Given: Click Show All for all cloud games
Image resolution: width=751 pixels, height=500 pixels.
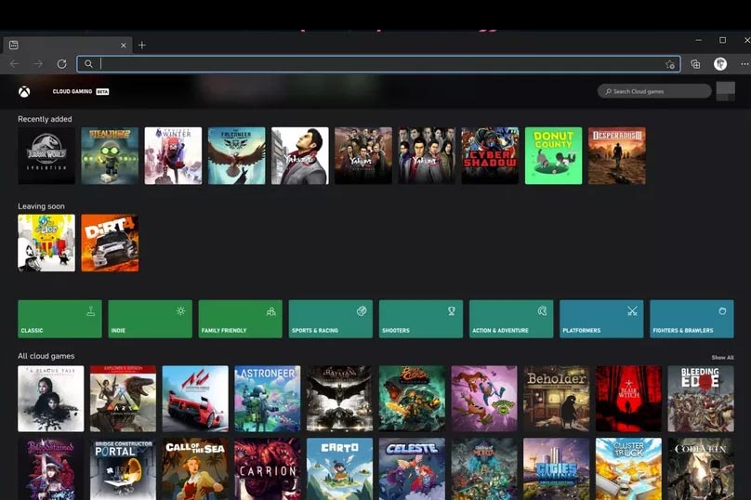Looking at the screenshot, I should point(722,357).
